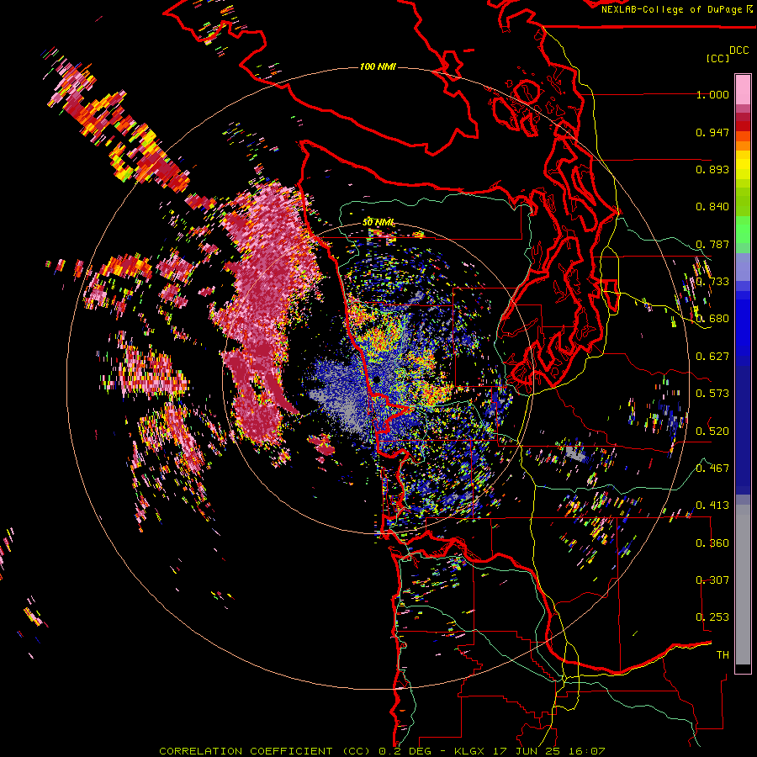
Task: Click the 1.000 legend value
Action: point(712,94)
